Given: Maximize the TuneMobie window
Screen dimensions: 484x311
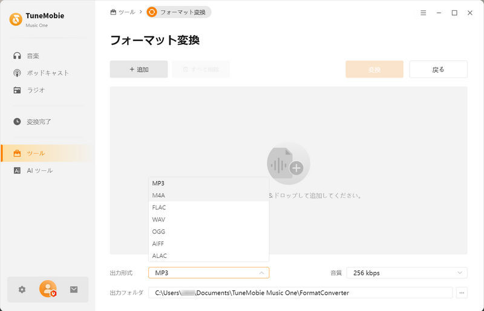Looking at the screenshot, I should 454,13.
